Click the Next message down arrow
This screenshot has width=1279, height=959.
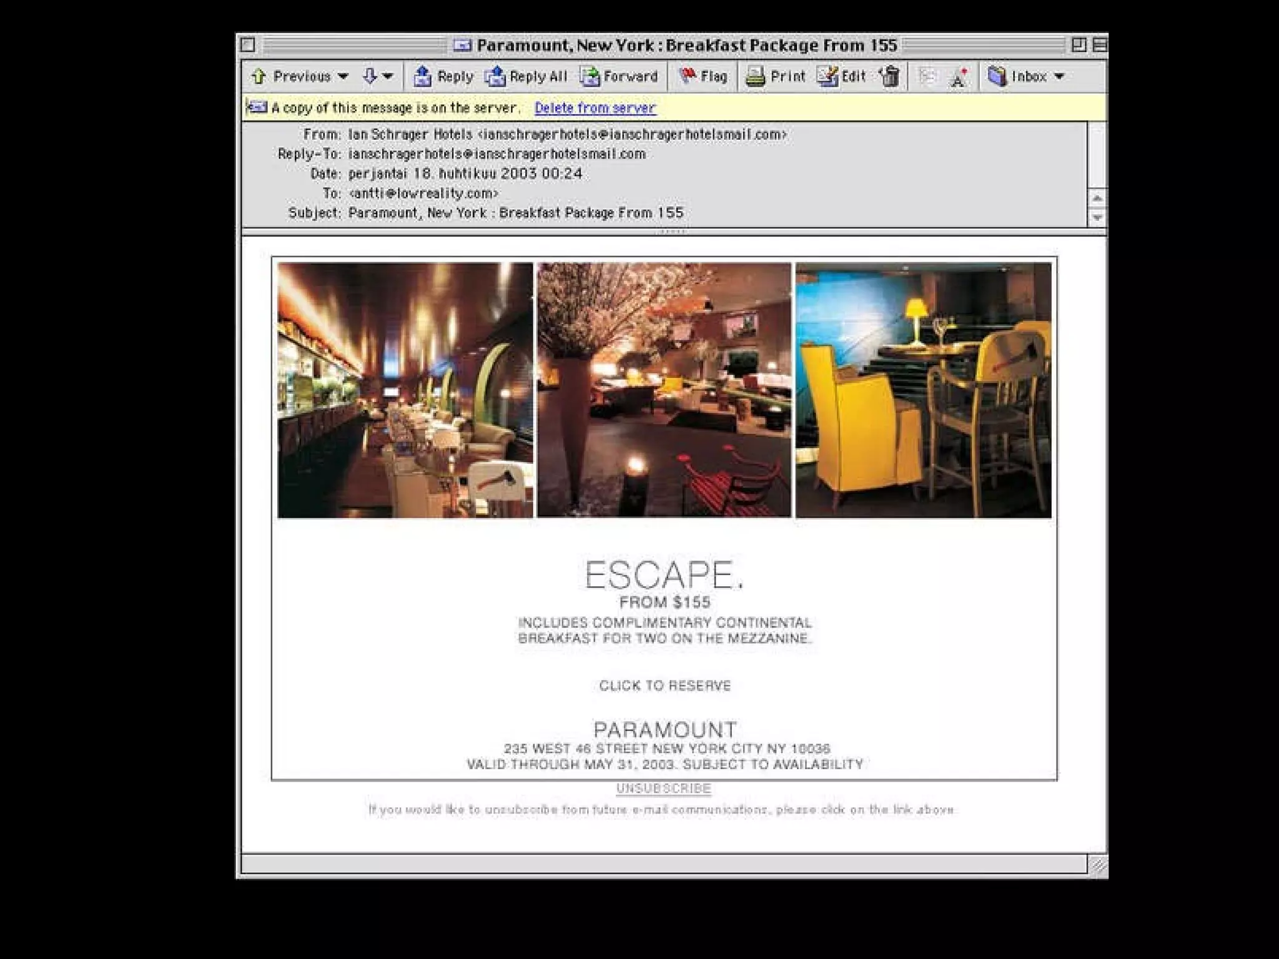[370, 77]
